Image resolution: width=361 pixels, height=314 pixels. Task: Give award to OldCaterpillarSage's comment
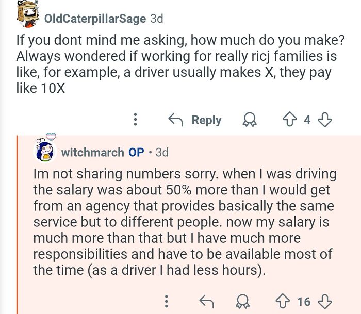(x=249, y=120)
